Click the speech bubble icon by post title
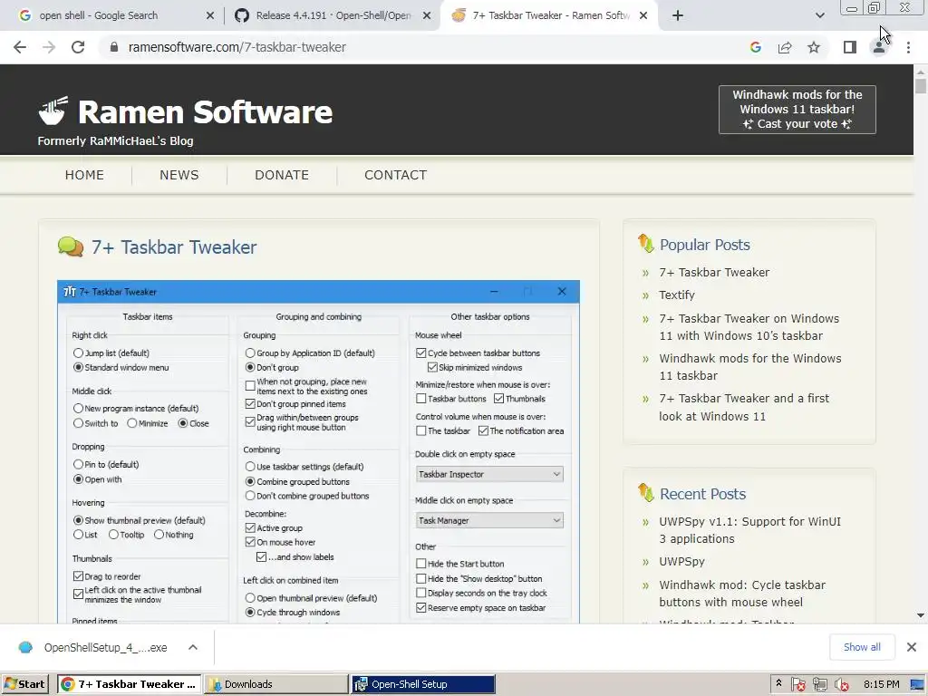 pyautogui.click(x=71, y=246)
